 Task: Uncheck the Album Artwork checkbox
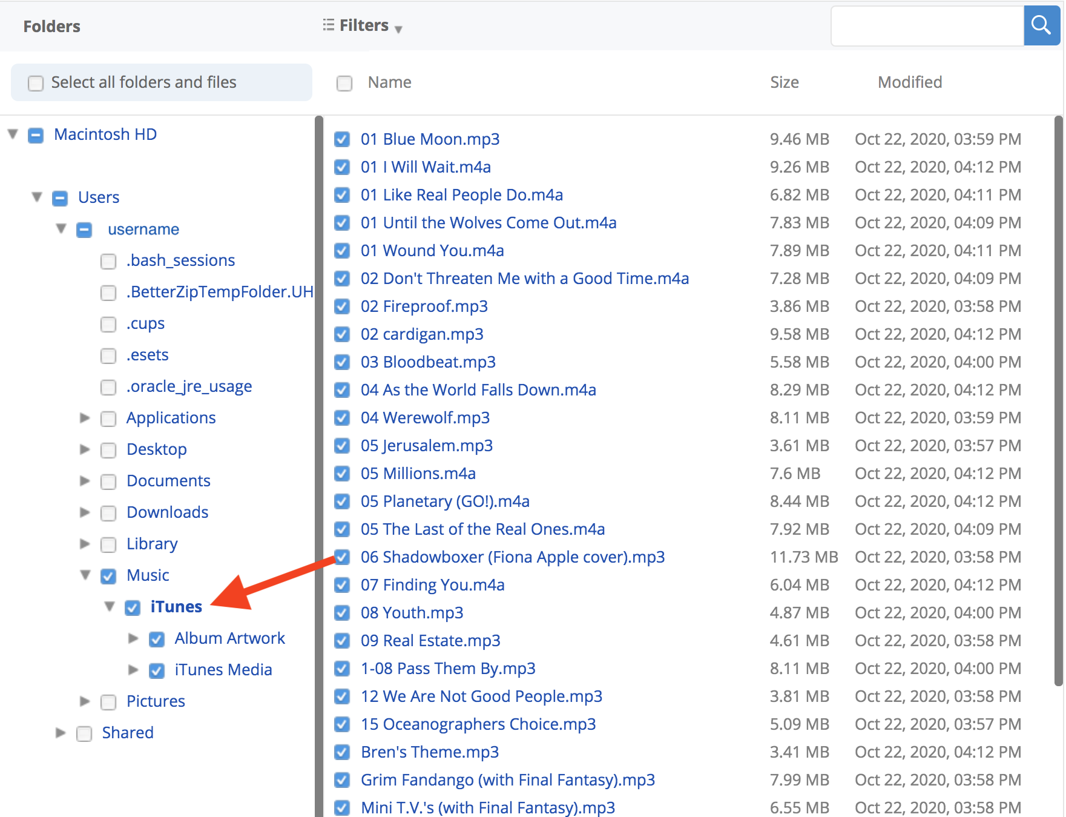coord(157,639)
